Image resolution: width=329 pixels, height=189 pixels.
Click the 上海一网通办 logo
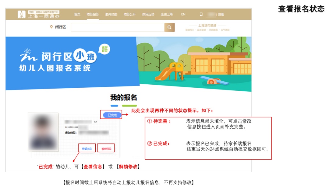(x=39, y=14)
